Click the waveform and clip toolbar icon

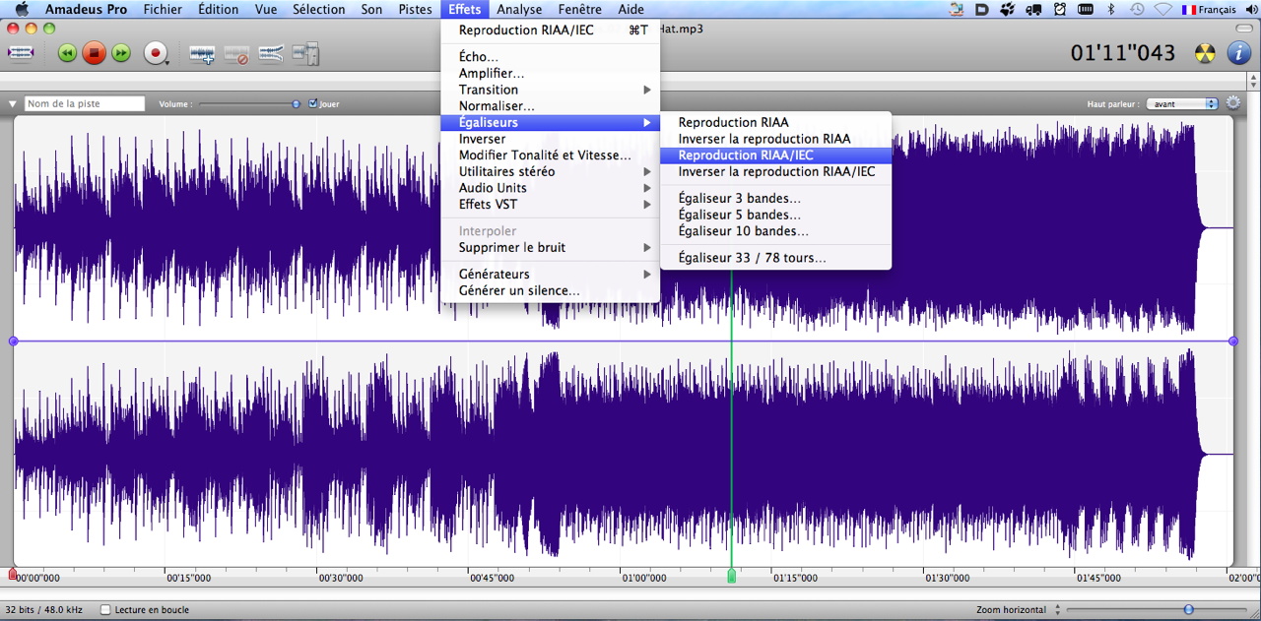pyautogui.click(x=305, y=53)
